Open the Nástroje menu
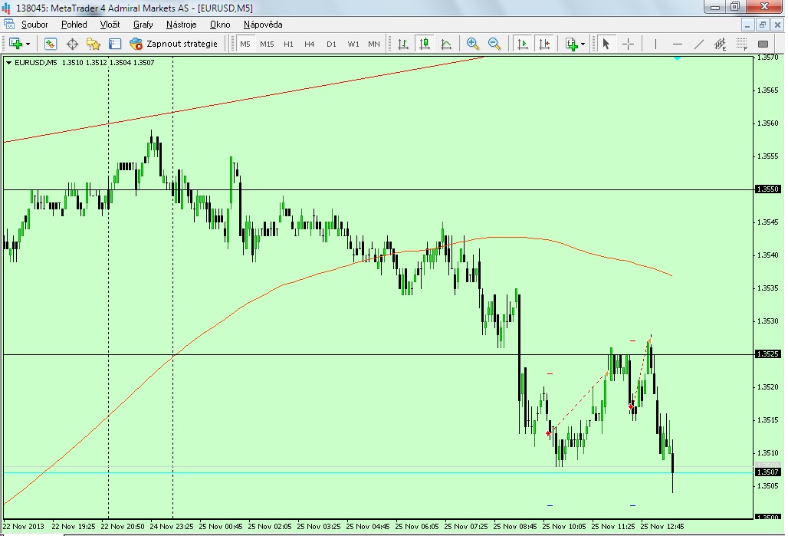Viewport: 788px width, 536px height. coord(182,24)
